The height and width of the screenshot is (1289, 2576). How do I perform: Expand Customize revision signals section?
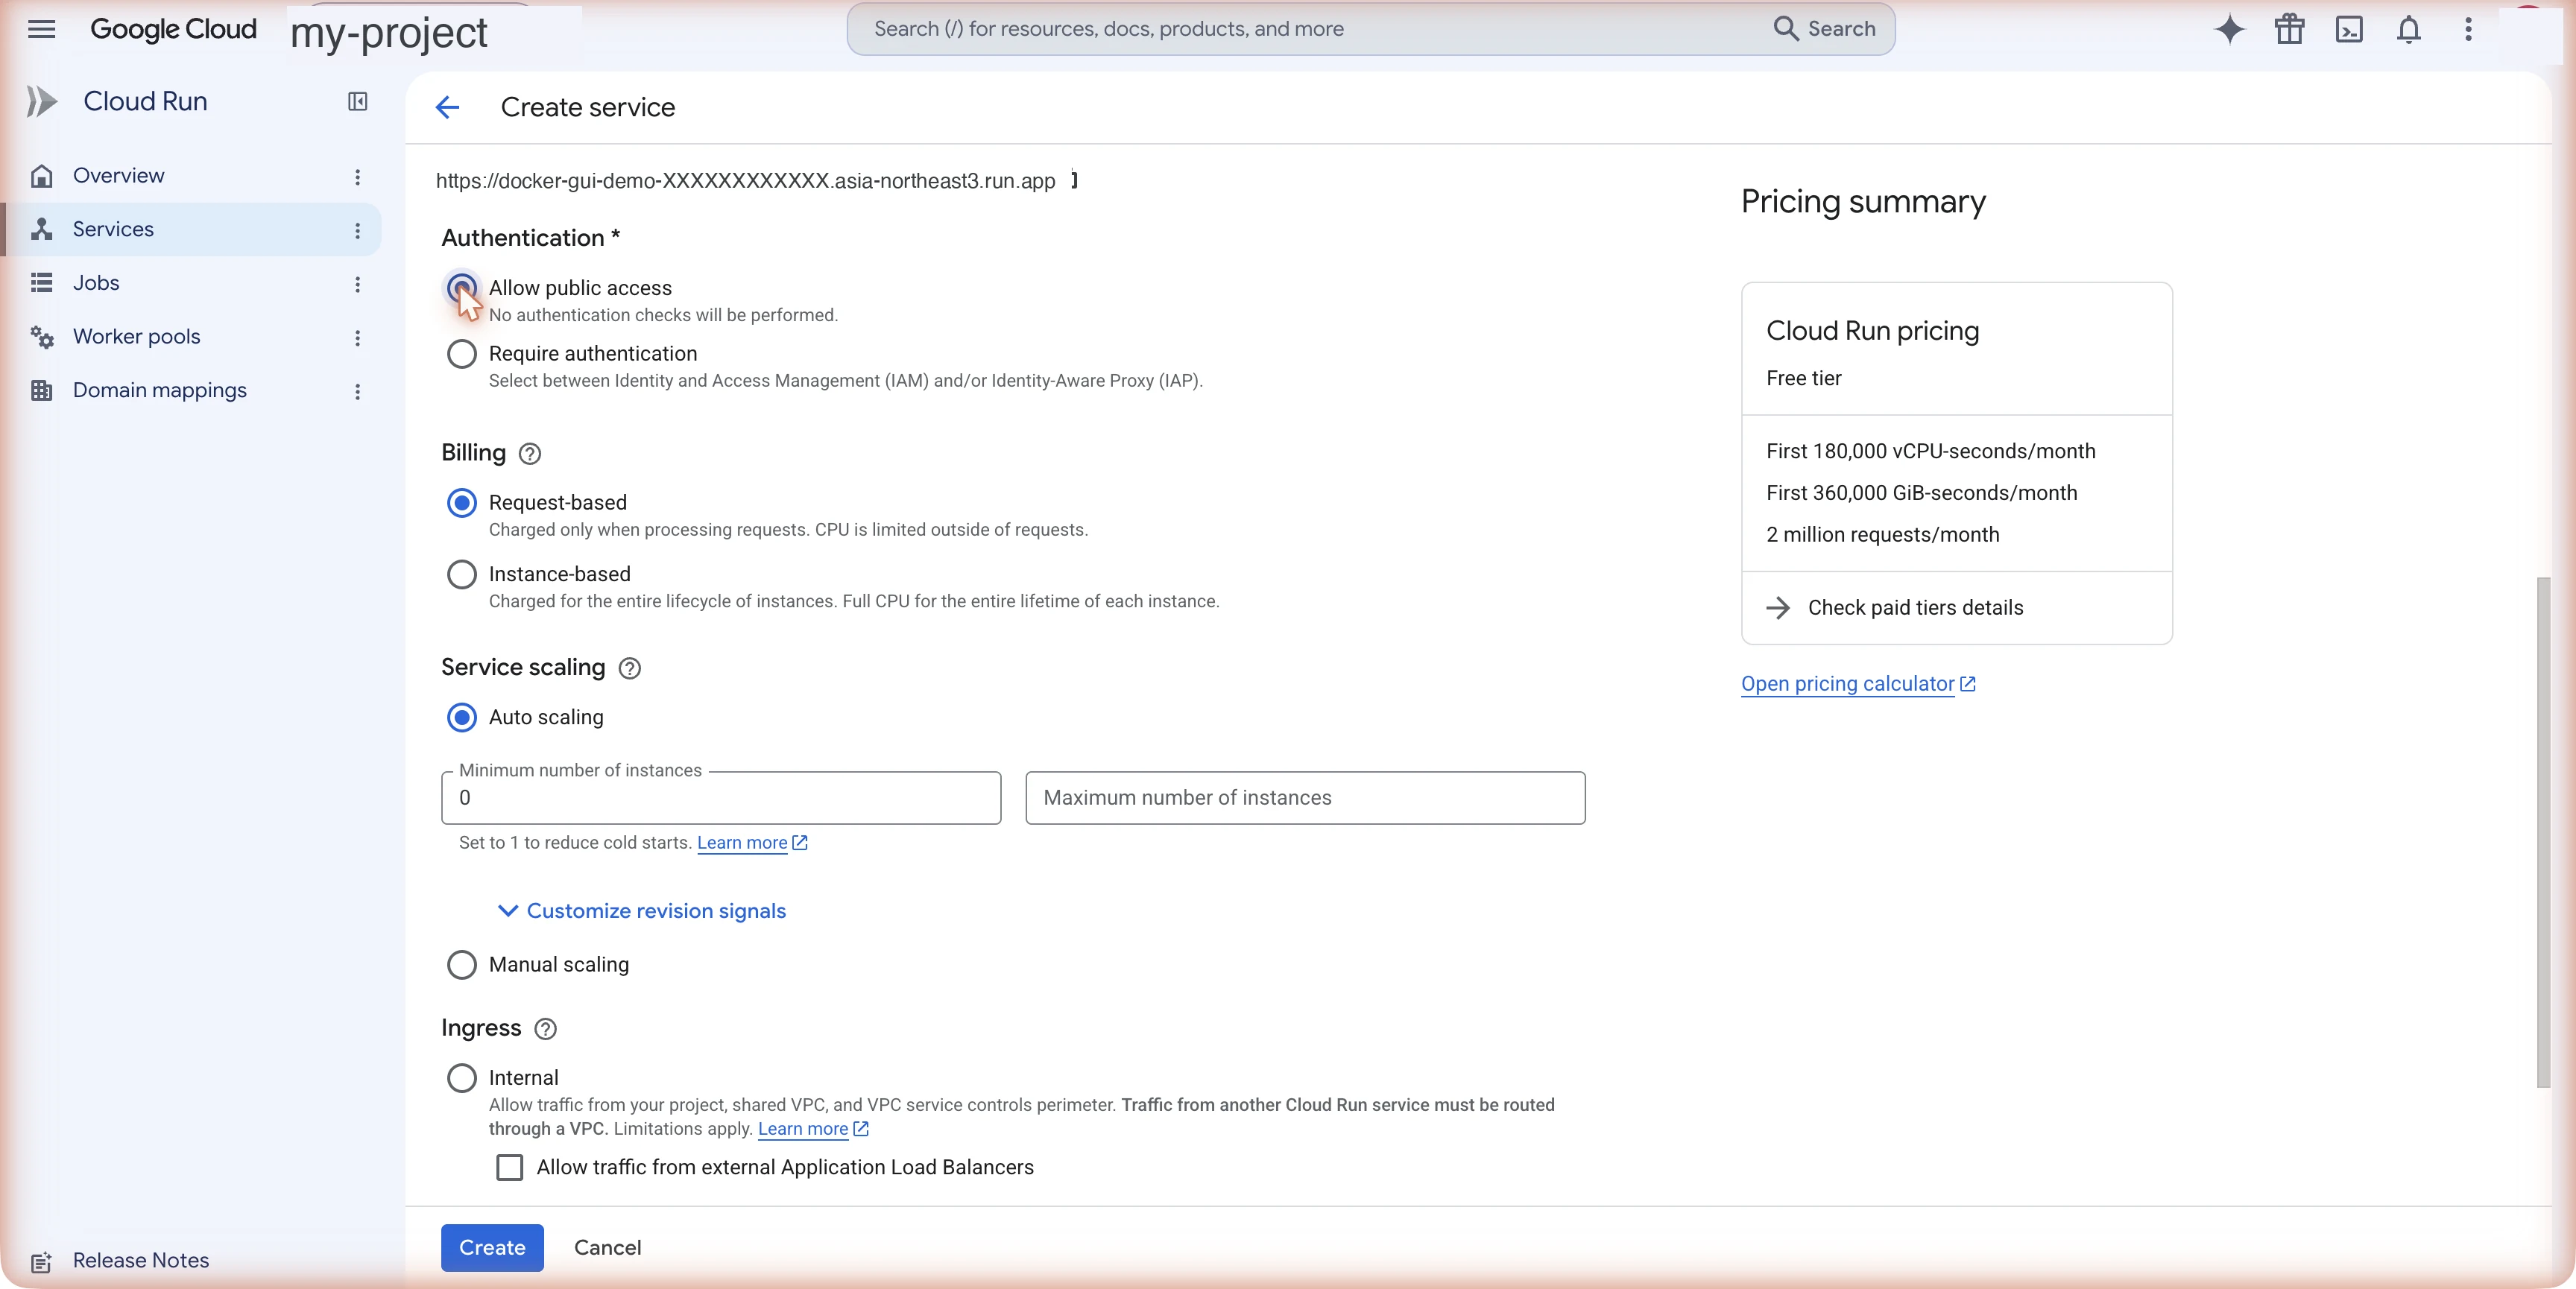click(x=642, y=911)
